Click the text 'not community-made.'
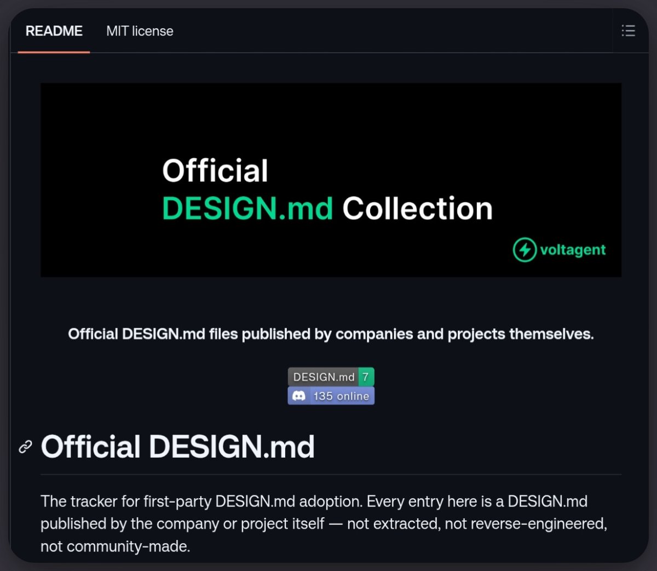 click(116, 546)
